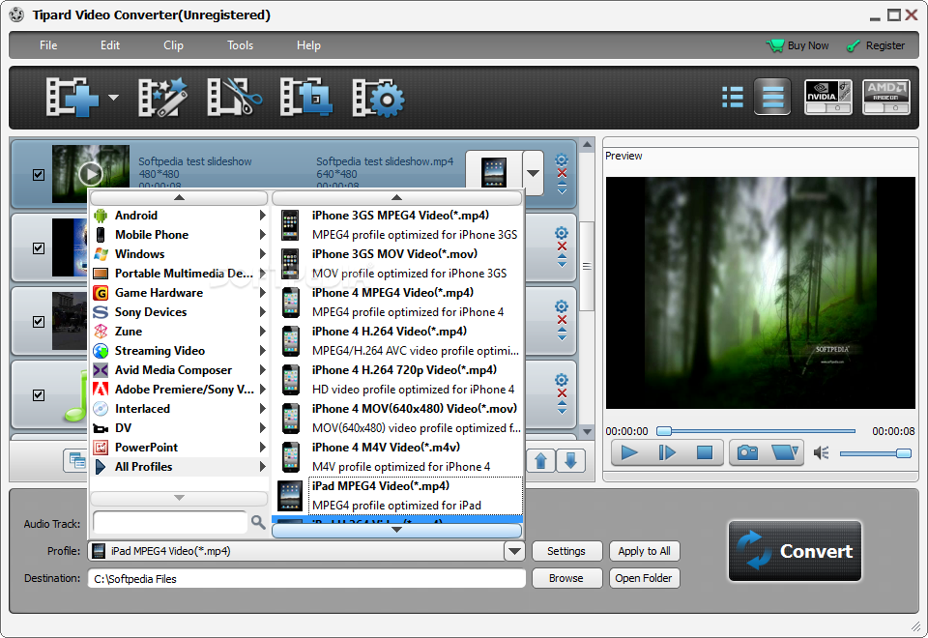Step to next frame in preview

pyautogui.click(x=667, y=452)
